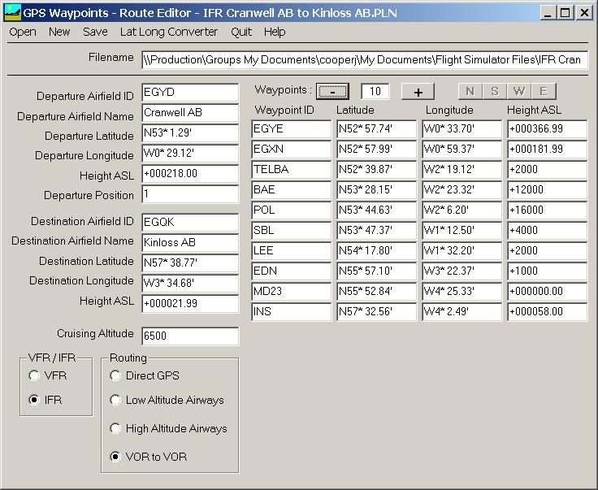This screenshot has height=490, width=598.
Task: Click the W direction button
Action: point(519,91)
